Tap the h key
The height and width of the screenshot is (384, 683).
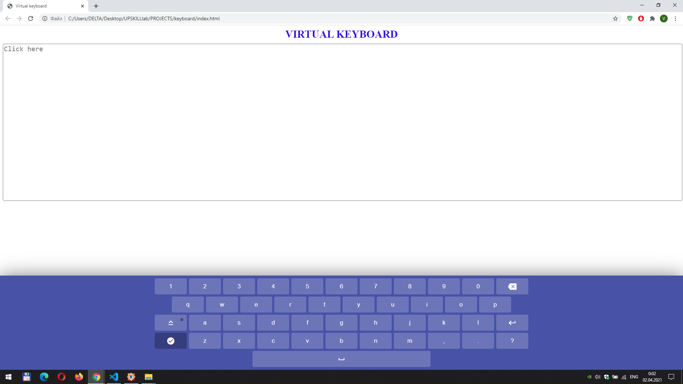(x=376, y=322)
